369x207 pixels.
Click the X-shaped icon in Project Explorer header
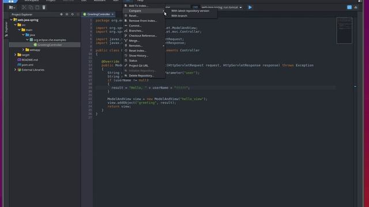(x=67, y=14)
